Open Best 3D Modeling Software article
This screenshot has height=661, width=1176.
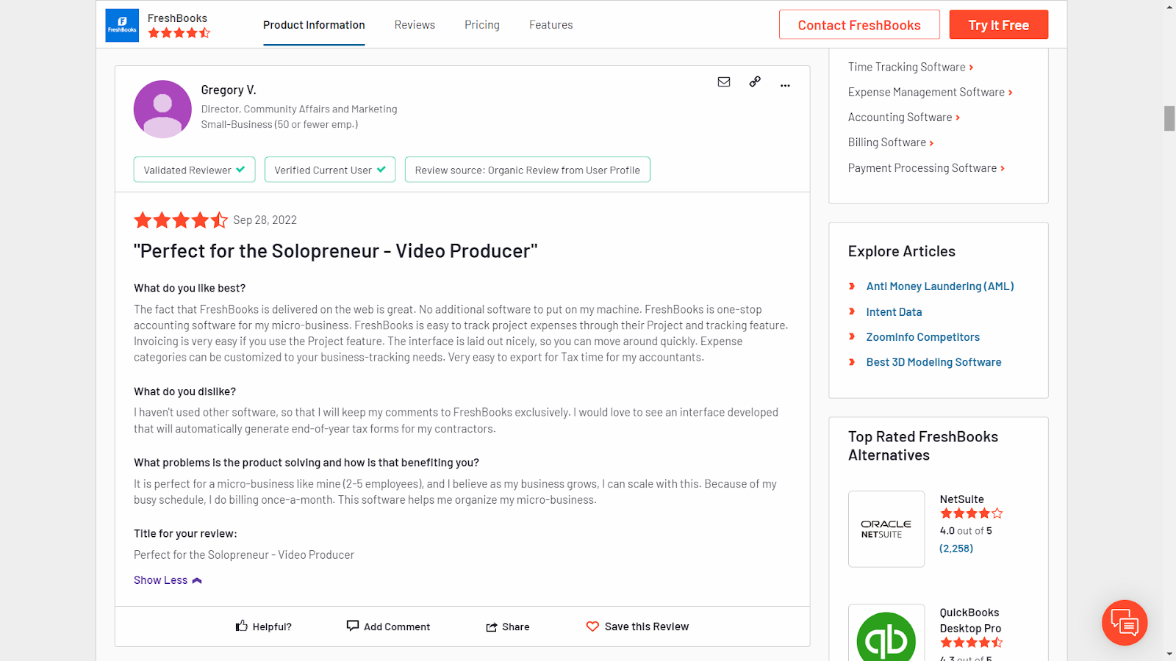[x=933, y=362]
